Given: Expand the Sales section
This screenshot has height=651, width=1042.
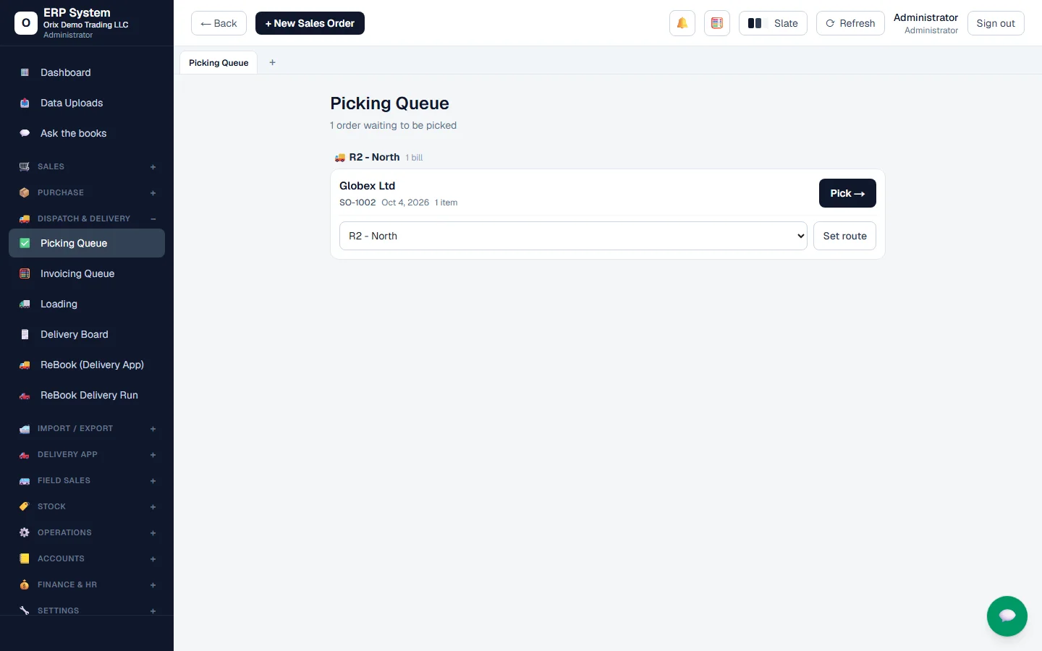Looking at the screenshot, I should (87, 166).
